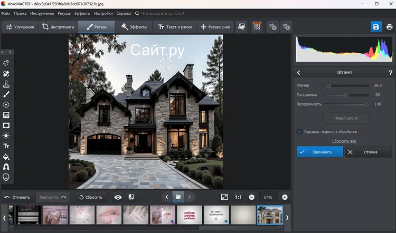Viewport: 396px width, 233px height.
Task: Select the gradient filter tool
Action: 6,115
